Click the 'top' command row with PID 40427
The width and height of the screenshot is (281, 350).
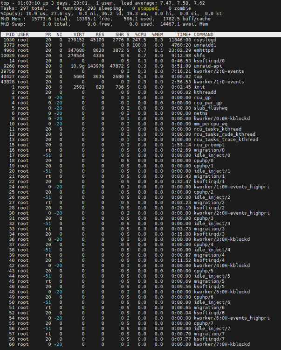(x=140, y=77)
